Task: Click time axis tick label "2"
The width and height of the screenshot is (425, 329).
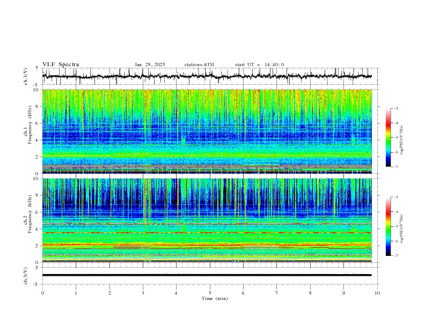Action: pos(109,293)
